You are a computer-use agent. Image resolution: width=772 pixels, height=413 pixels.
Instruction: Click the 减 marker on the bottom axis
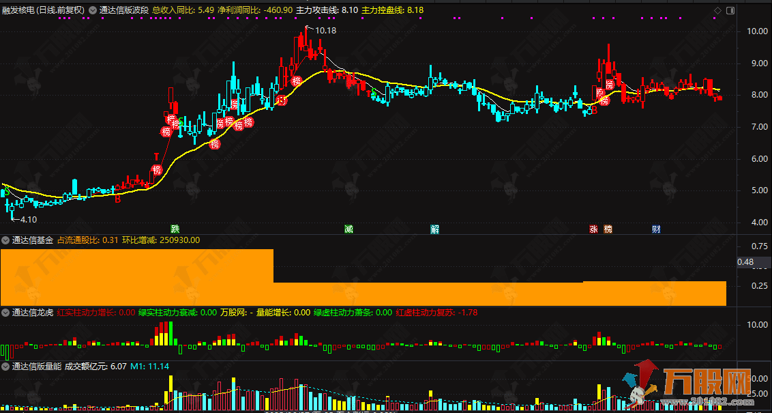tap(348, 229)
